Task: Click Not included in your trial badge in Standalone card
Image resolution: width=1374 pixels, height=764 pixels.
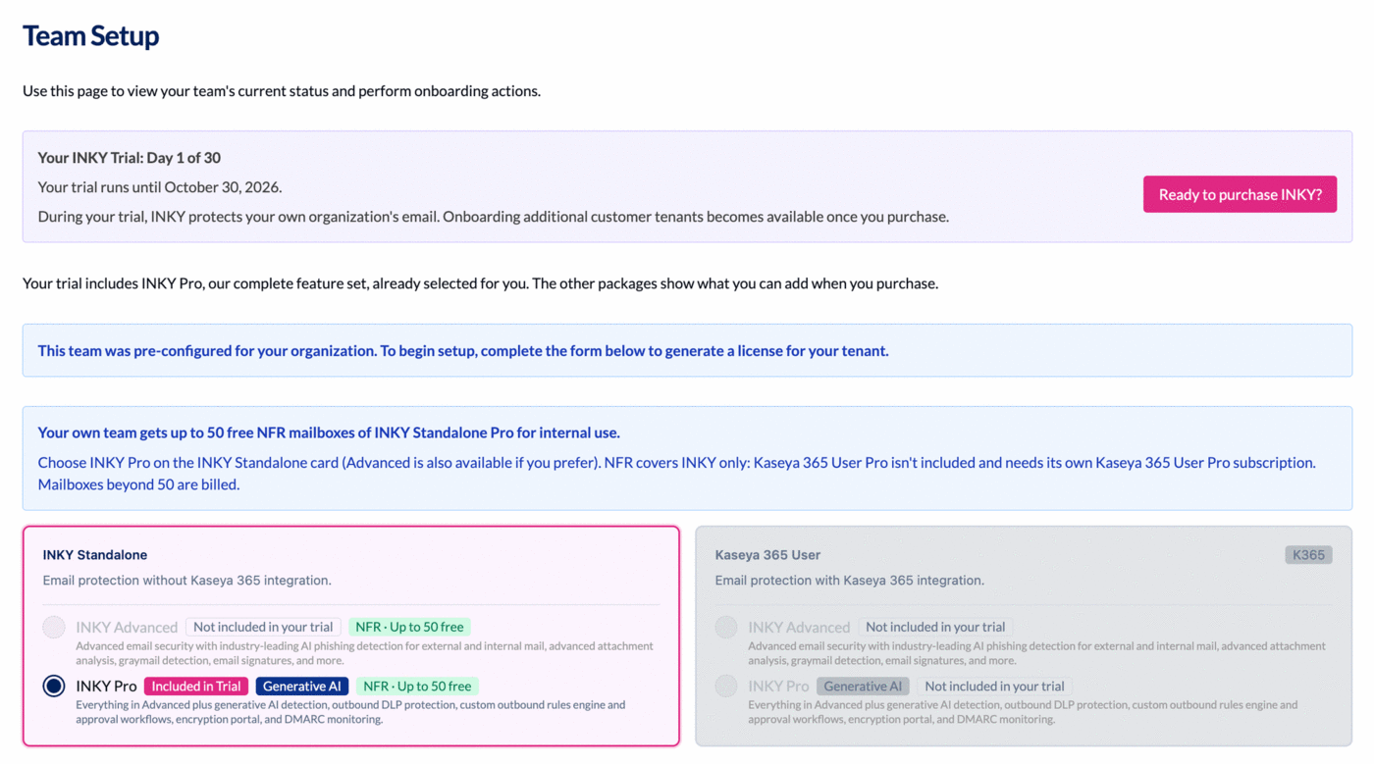Action: click(x=263, y=627)
